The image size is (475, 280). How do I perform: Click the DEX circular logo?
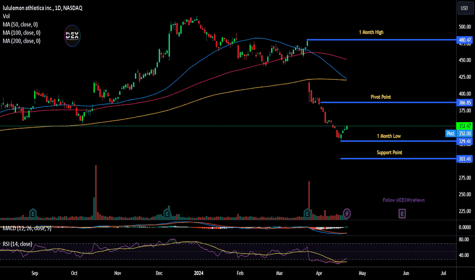click(x=72, y=36)
